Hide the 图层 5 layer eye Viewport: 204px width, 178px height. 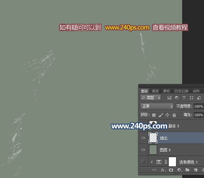click(143, 150)
